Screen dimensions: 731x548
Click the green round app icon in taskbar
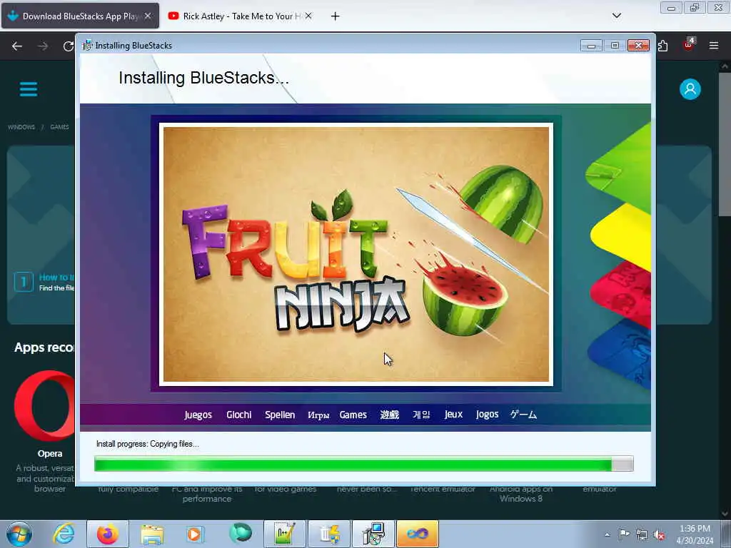point(240,534)
